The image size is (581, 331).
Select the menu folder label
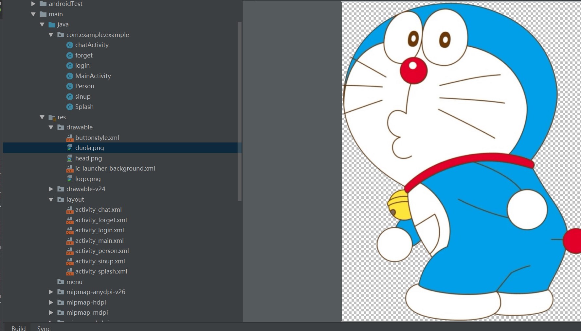[x=74, y=282]
